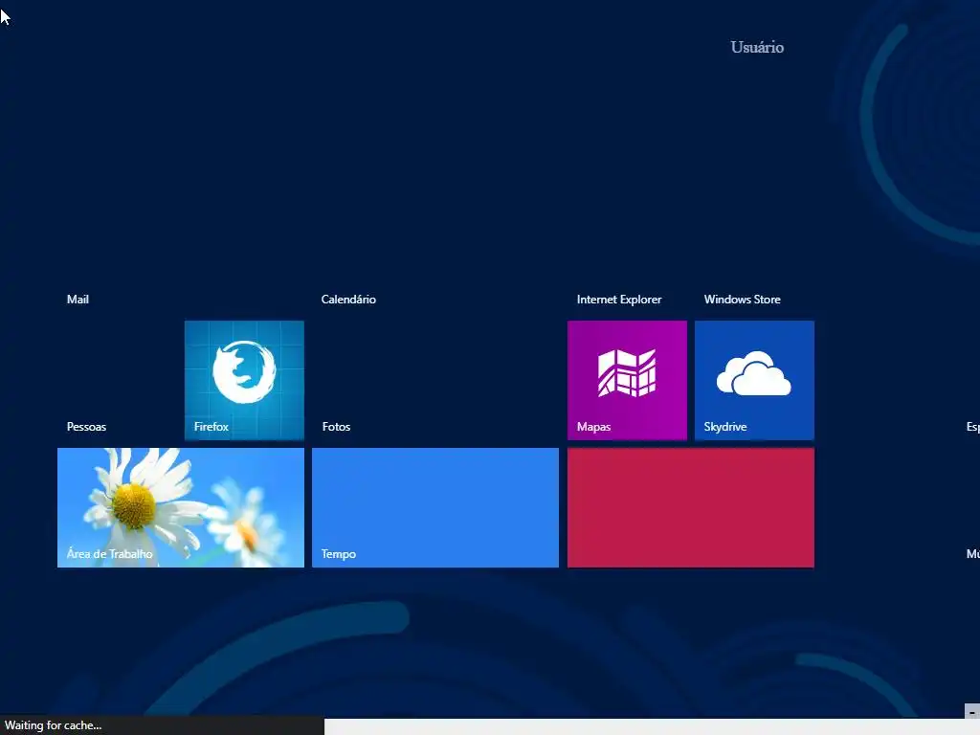Screen dimensions: 980x735
Task: Select the Pessoas tile label
Action: (x=86, y=427)
